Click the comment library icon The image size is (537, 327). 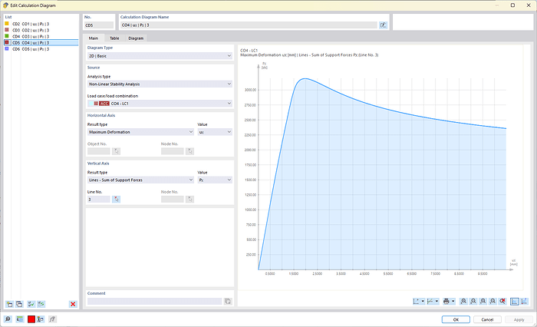228,302
